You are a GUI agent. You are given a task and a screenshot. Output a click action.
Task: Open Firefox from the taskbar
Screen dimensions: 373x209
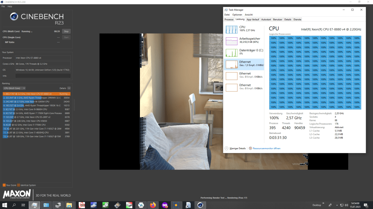pos(153,205)
